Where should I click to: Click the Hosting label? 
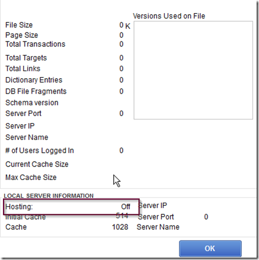[19, 207]
